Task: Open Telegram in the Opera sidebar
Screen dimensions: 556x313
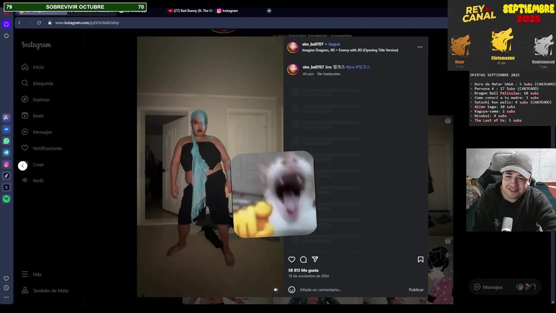Action: pos(6,153)
